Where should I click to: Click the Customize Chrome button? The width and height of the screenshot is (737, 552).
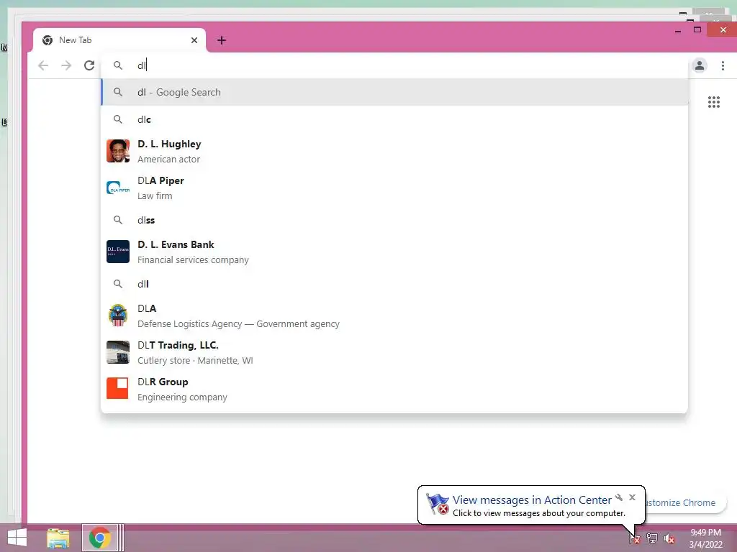(685, 502)
